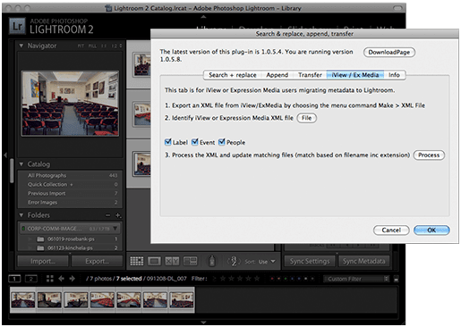
Task: Toggle the a-z sort direction icon
Action: coord(234,261)
